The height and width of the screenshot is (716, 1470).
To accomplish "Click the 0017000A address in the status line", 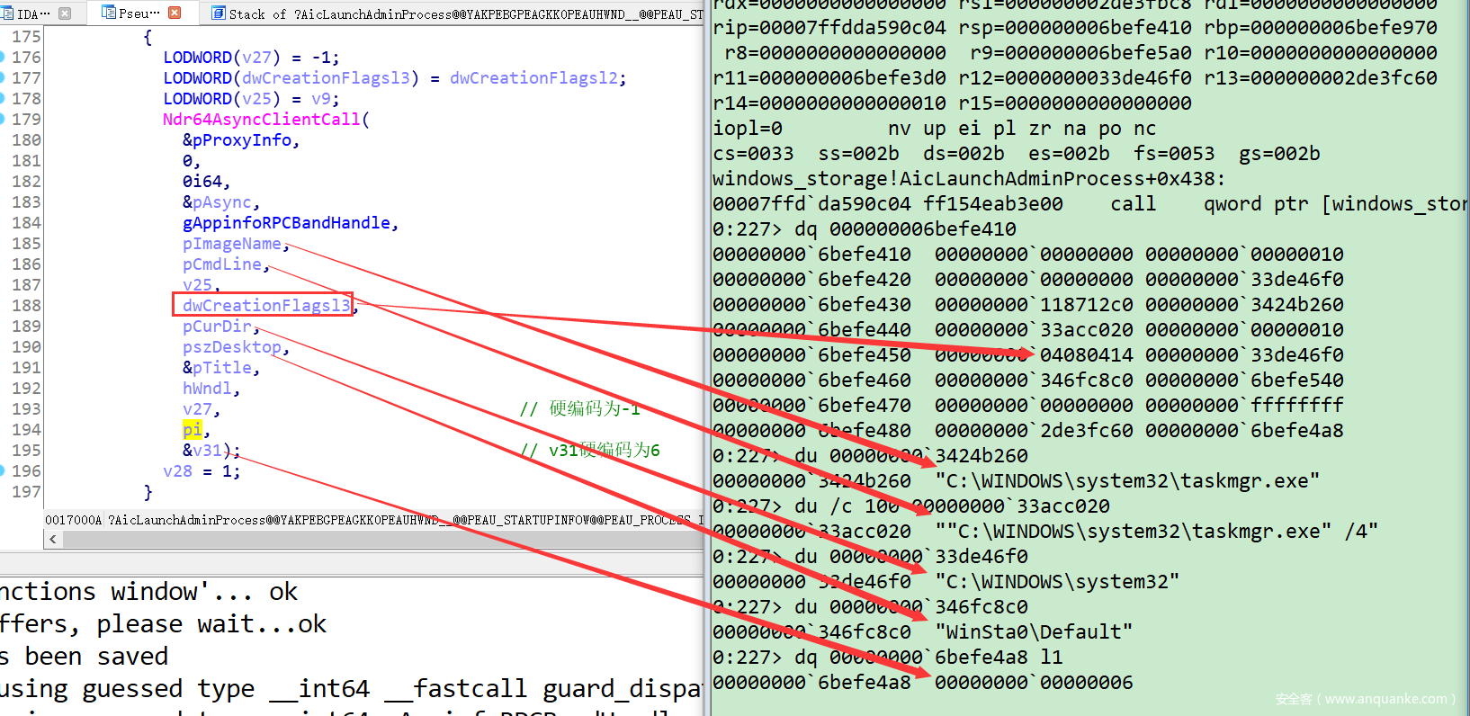I will tap(74, 520).
